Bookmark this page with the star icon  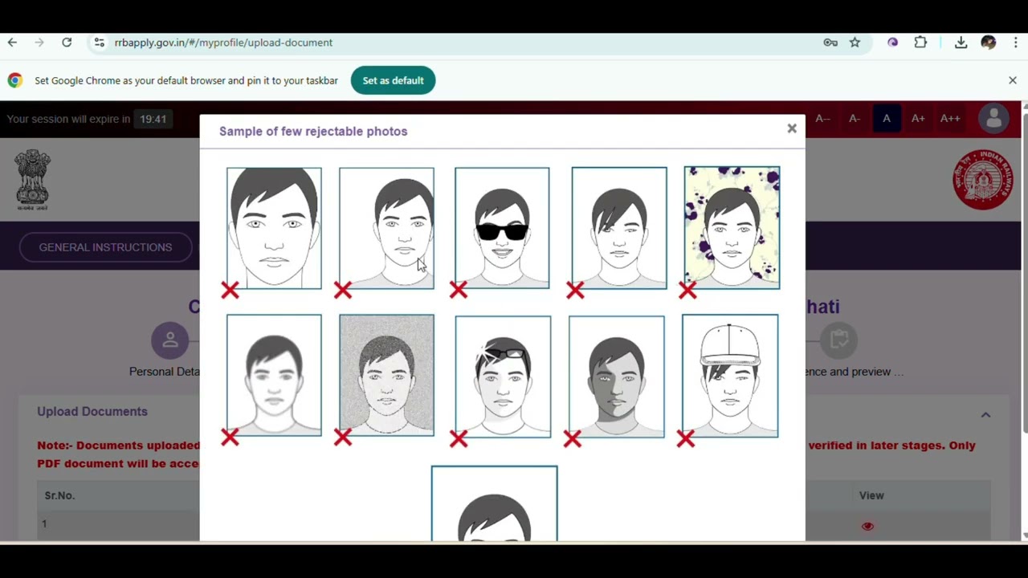(x=855, y=43)
